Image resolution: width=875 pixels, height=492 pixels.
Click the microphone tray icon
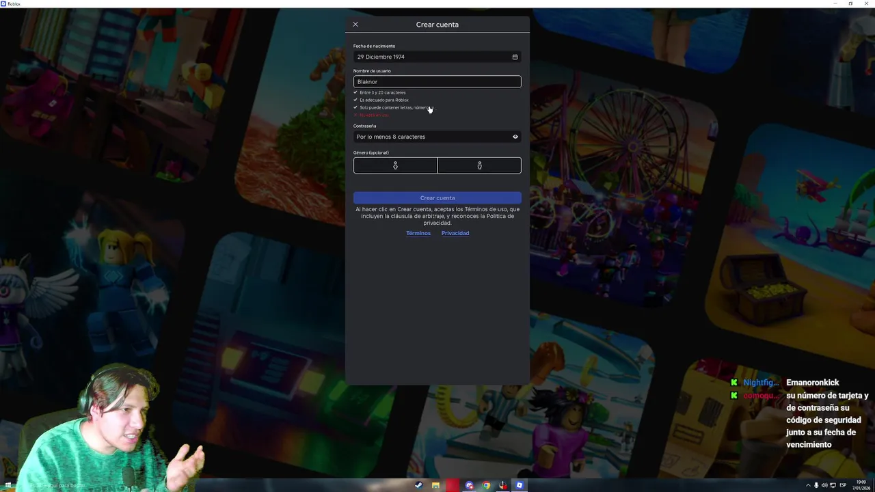816,485
